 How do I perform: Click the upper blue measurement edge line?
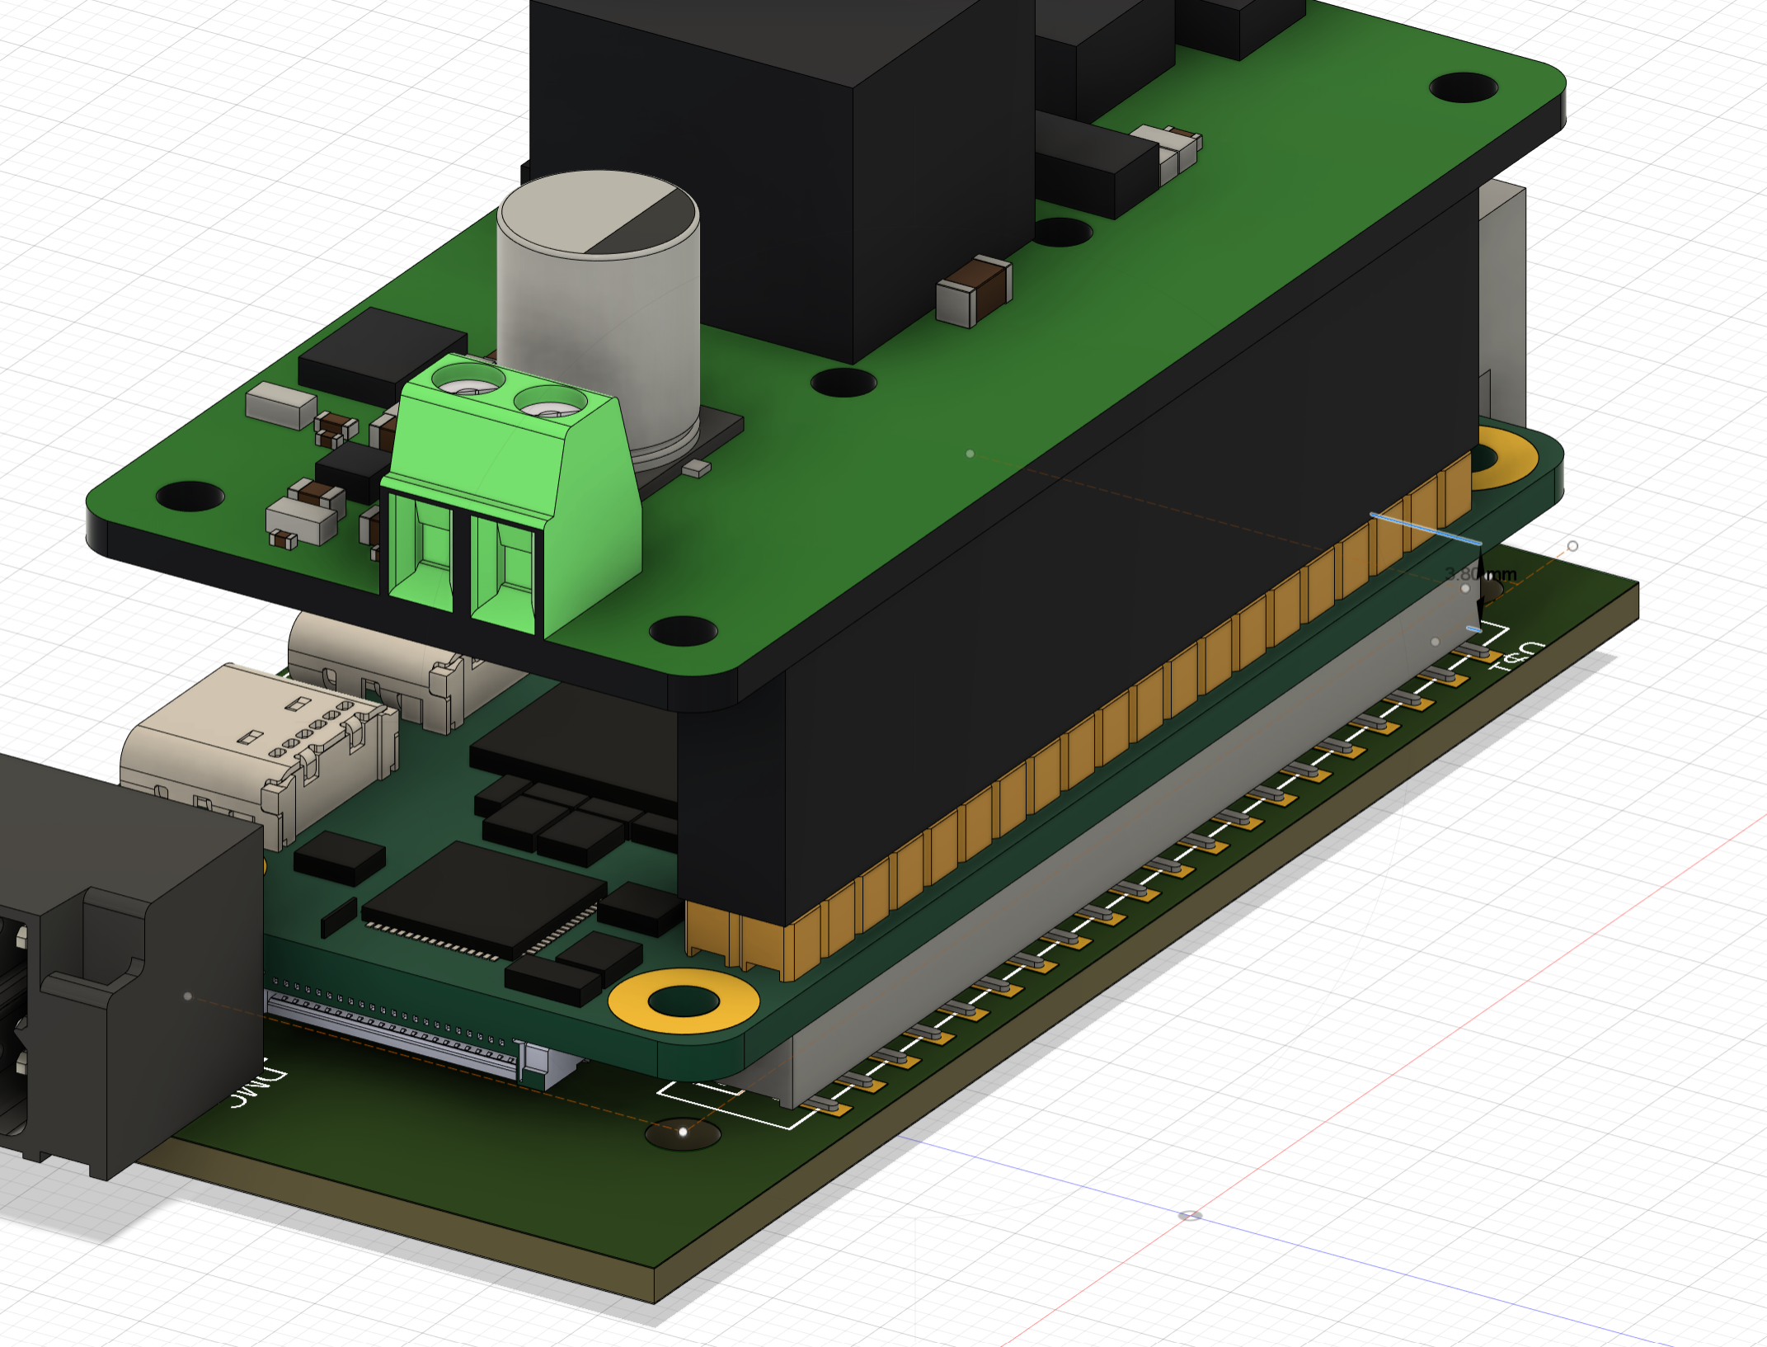coord(1425,528)
